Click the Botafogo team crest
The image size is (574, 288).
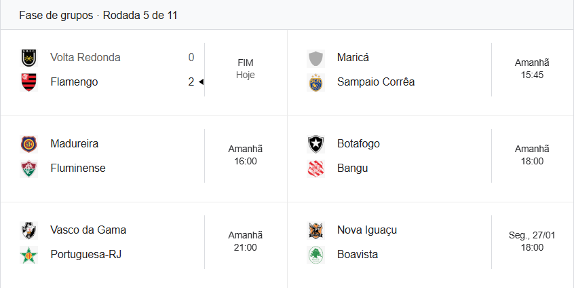[x=315, y=144]
